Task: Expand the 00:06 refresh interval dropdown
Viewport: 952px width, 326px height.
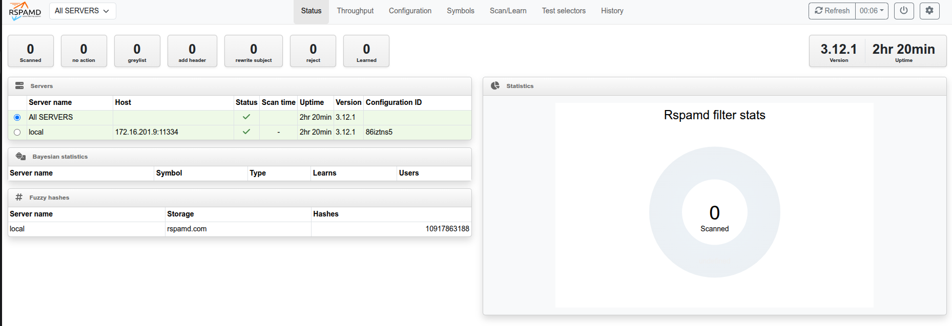Action: (872, 11)
